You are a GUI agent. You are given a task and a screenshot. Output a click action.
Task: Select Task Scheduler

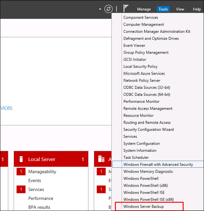(x=136, y=158)
